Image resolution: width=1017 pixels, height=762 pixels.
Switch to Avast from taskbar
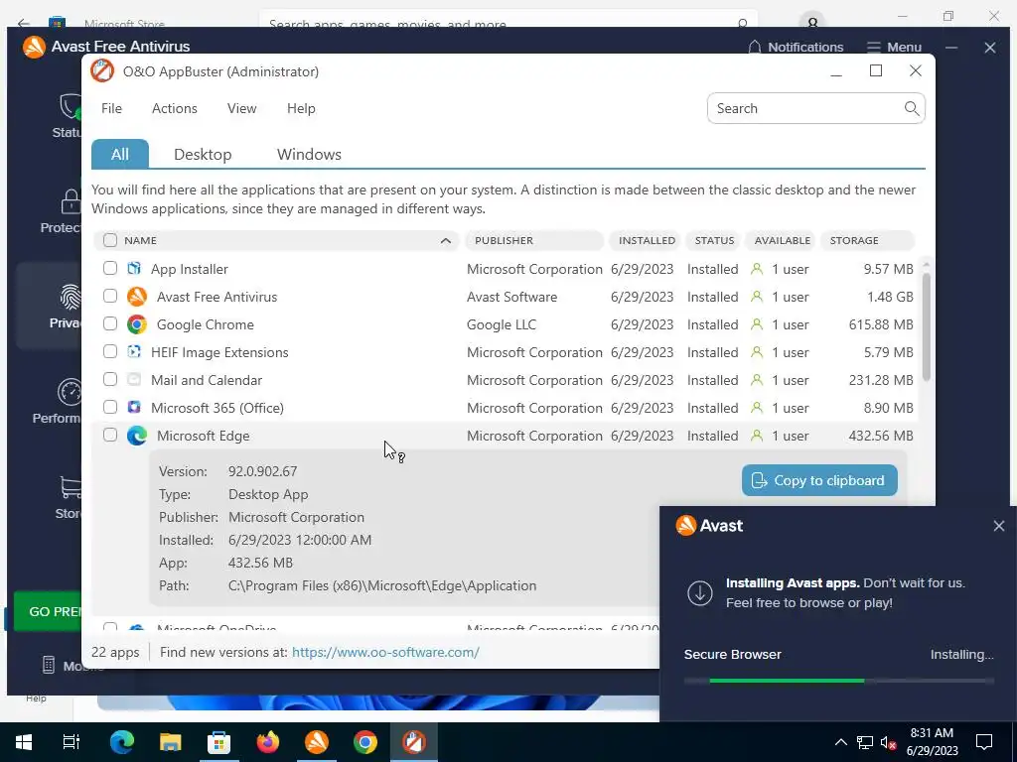coord(317,742)
